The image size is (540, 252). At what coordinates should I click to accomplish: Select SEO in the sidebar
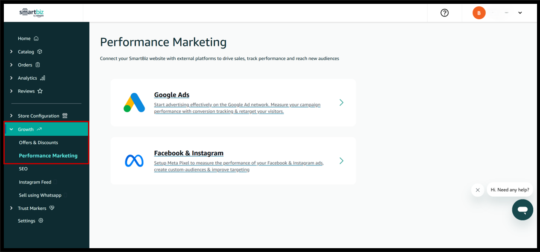(x=23, y=169)
